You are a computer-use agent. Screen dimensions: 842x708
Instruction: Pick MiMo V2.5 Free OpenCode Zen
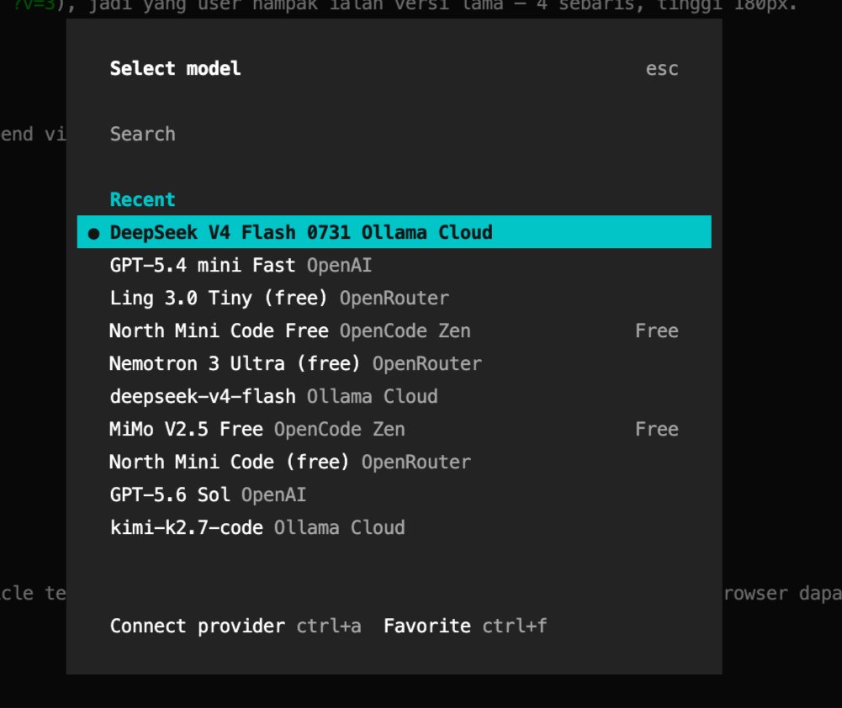pyautogui.click(x=395, y=429)
